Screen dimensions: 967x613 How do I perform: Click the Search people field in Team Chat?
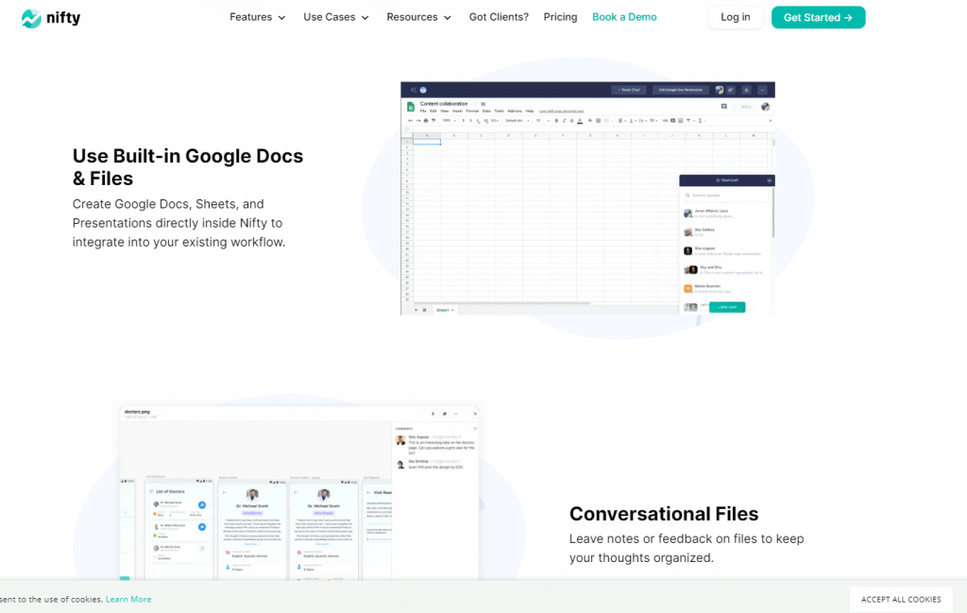[x=727, y=196]
